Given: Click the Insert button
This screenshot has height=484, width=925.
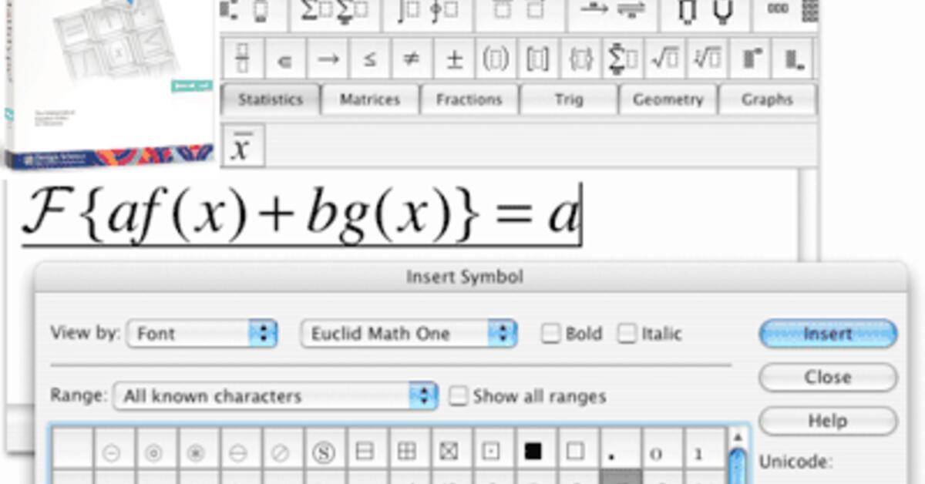Looking at the screenshot, I should click(x=828, y=334).
